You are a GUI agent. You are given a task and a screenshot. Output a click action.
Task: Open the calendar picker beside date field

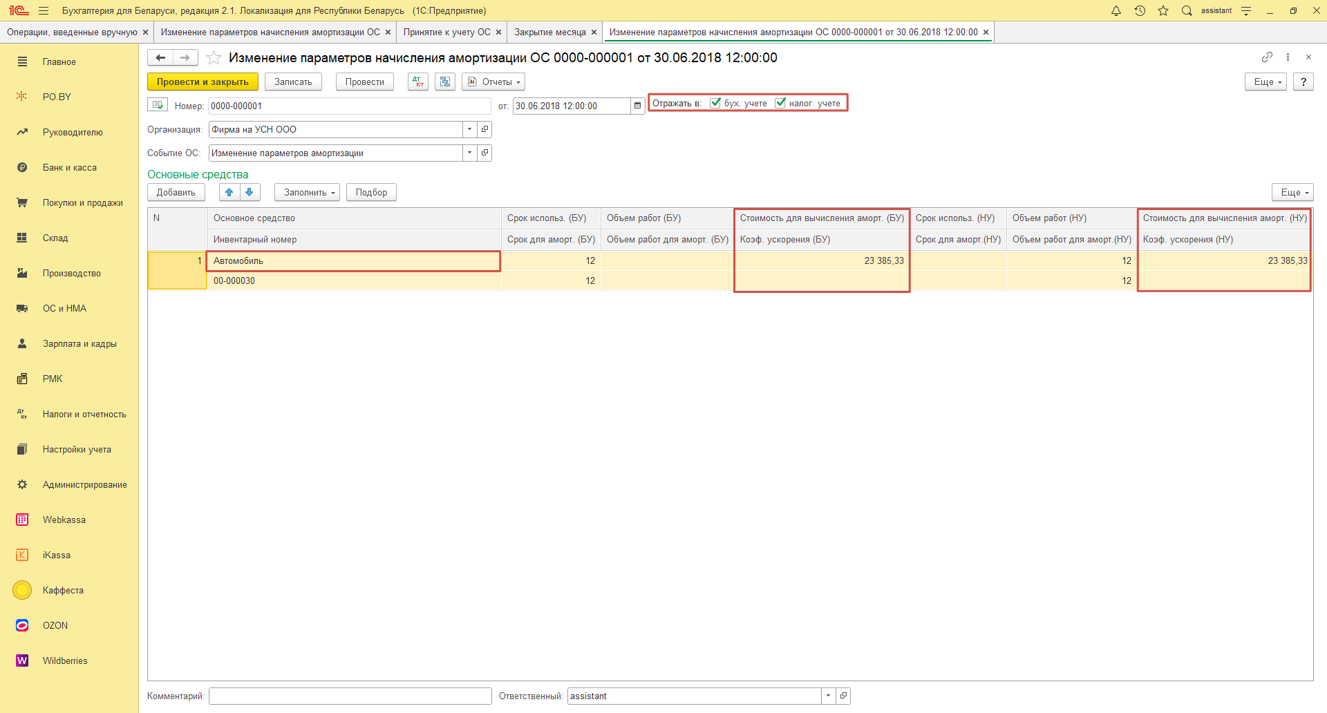(637, 106)
